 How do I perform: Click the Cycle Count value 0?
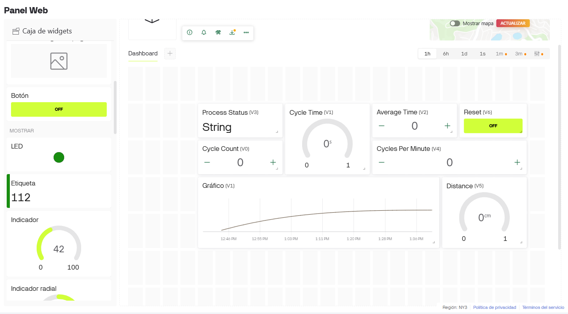point(240,163)
